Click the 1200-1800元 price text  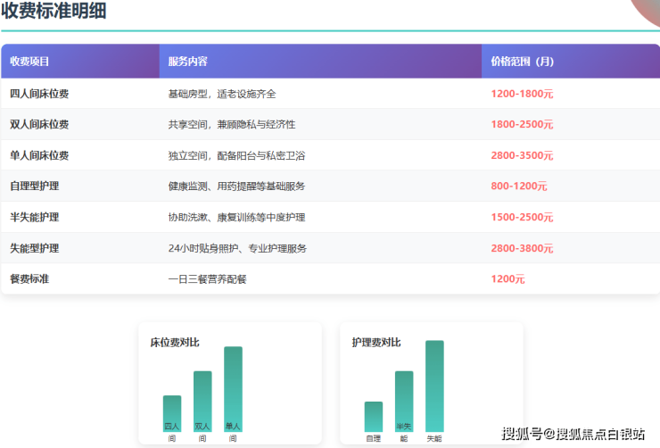(522, 94)
